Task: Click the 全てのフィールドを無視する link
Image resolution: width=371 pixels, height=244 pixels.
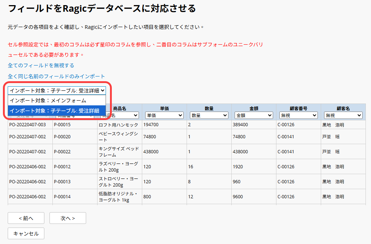Action: tap(41, 65)
